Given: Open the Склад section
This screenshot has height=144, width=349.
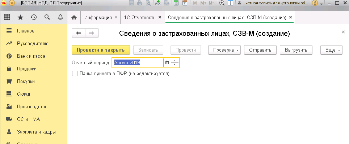Looking at the screenshot, I should tap(33, 94).
